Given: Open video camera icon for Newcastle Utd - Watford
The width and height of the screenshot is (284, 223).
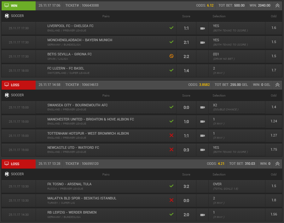Looking at the screenshot, I should [x=202, y=150].
